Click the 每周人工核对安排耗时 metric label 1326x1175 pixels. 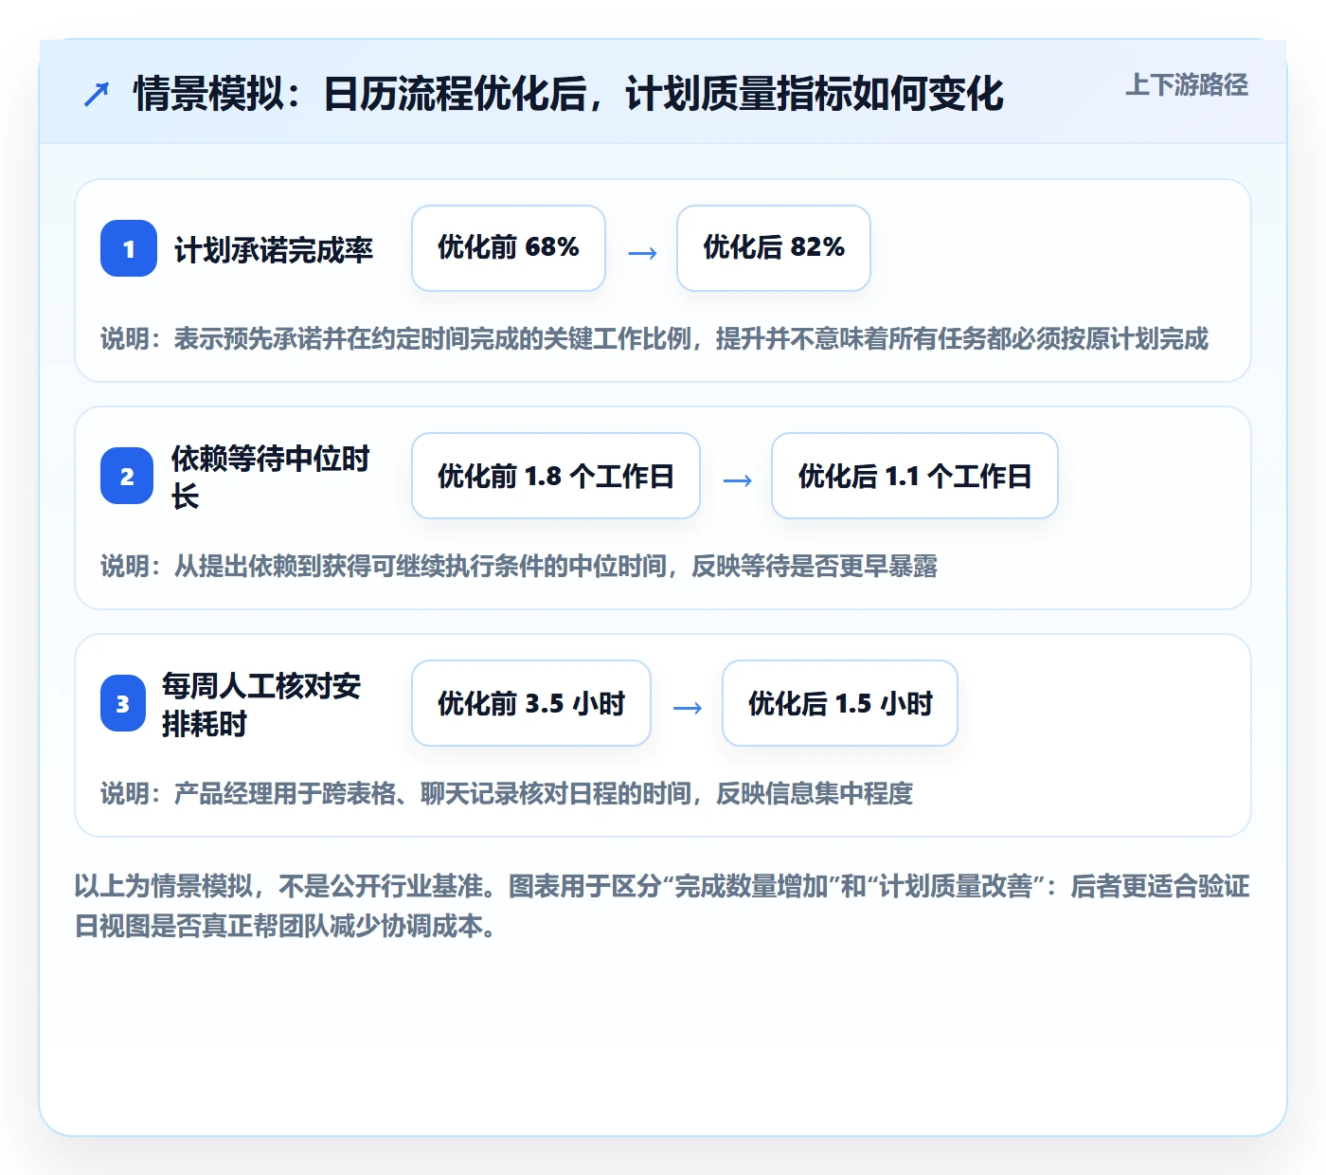click(x=261, y=704)
